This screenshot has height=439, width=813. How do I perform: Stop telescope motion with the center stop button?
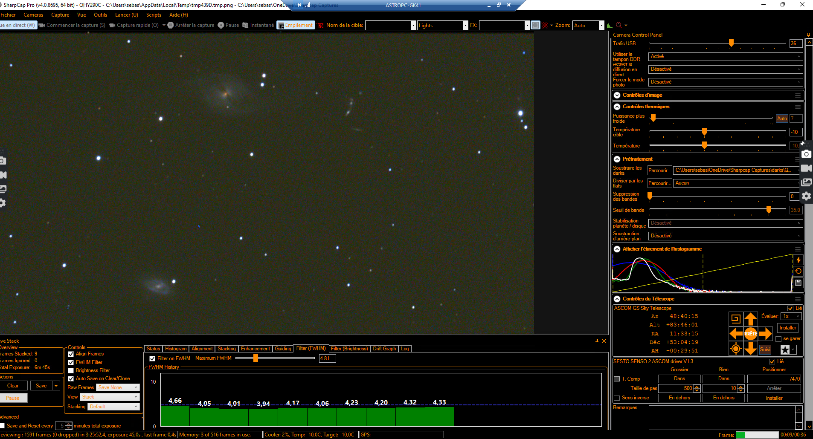click(751, 333)
